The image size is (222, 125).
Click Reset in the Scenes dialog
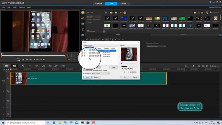[113, 67]
